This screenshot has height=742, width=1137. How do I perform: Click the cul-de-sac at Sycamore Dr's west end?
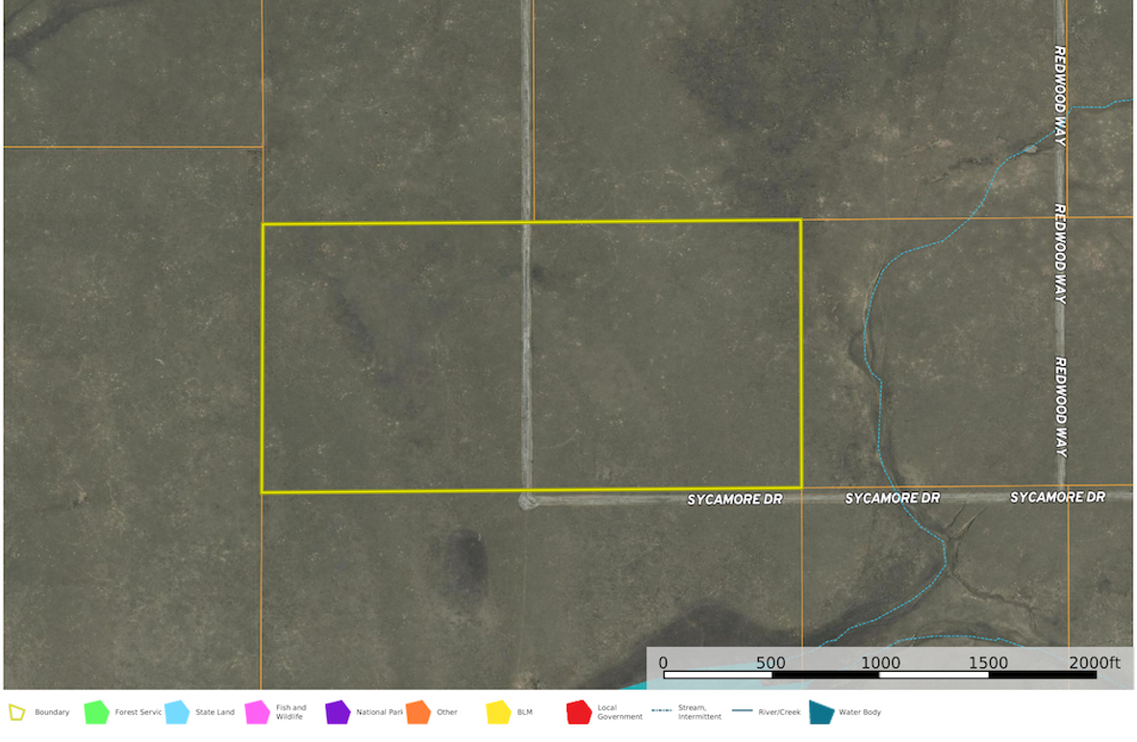click(526, 501)
